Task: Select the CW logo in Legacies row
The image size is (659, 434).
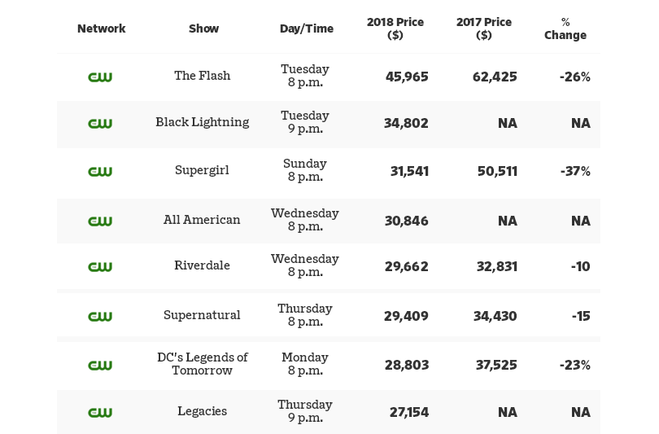Action: point(100,412)
